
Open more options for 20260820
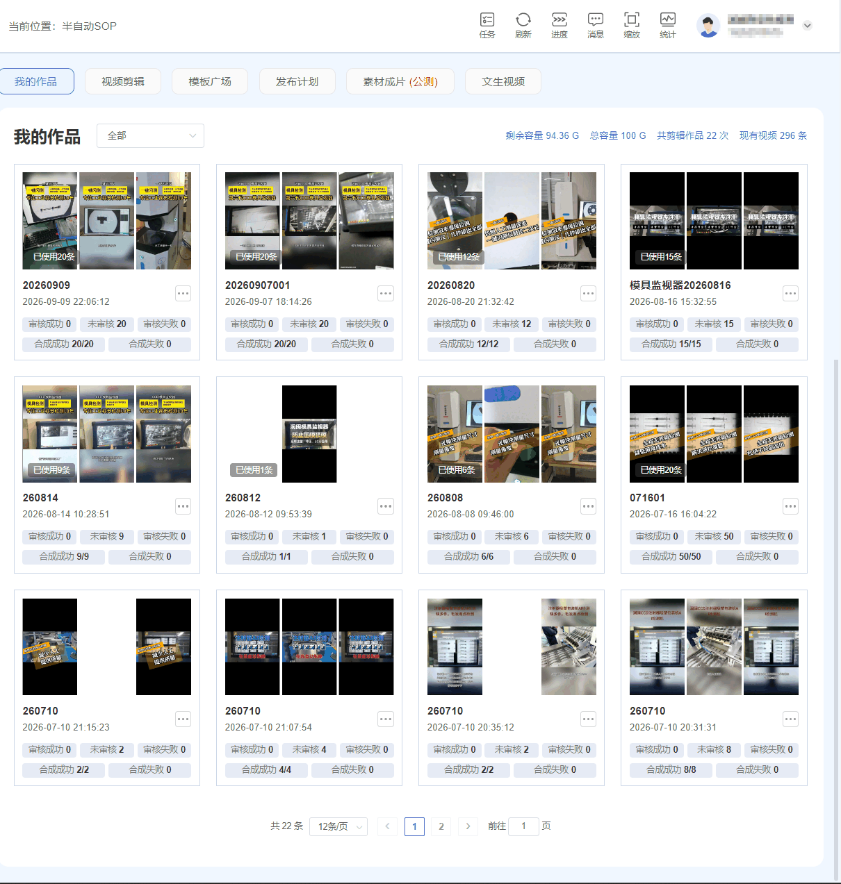coord(588,294)
